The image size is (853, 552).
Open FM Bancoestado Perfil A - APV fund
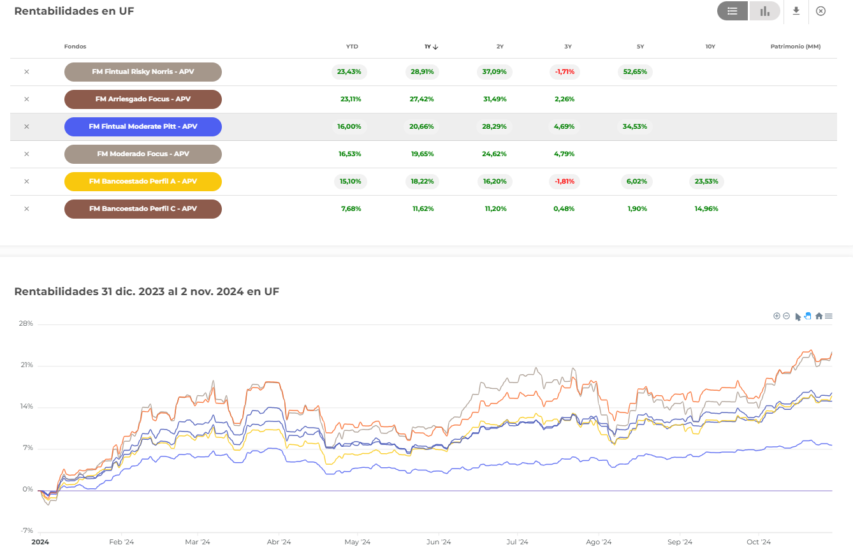[x=143, y=182]
